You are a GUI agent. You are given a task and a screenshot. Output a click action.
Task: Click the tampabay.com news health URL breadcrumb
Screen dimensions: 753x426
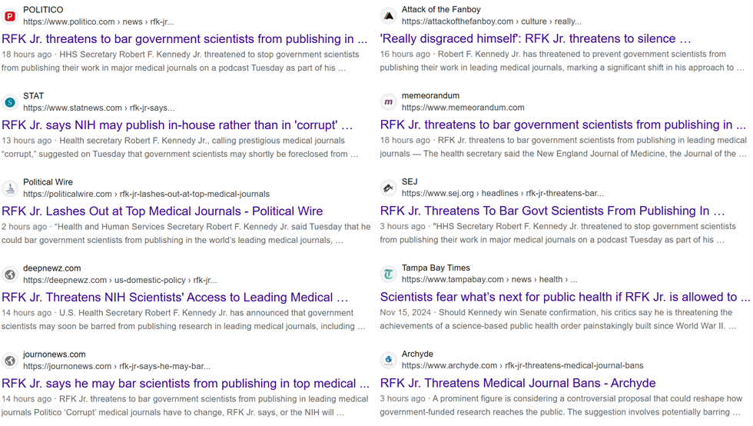pos(489,279)
